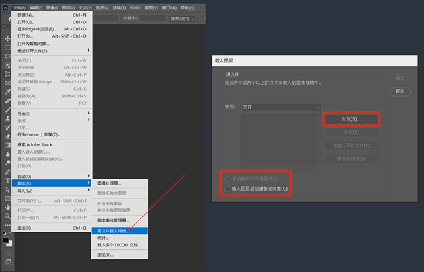Click the 取消 cancel button
This screenshot has width=424, height=272.
[399, 91]
